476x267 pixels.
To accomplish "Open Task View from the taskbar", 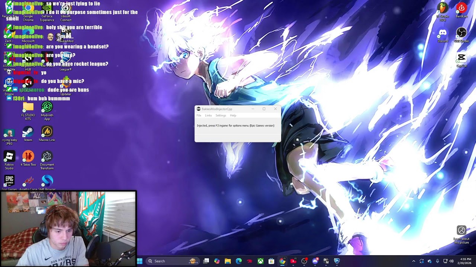I will point(206,261).
